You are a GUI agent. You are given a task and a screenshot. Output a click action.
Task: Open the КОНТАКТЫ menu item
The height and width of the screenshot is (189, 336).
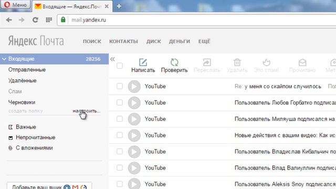click(x=124, y=41)
